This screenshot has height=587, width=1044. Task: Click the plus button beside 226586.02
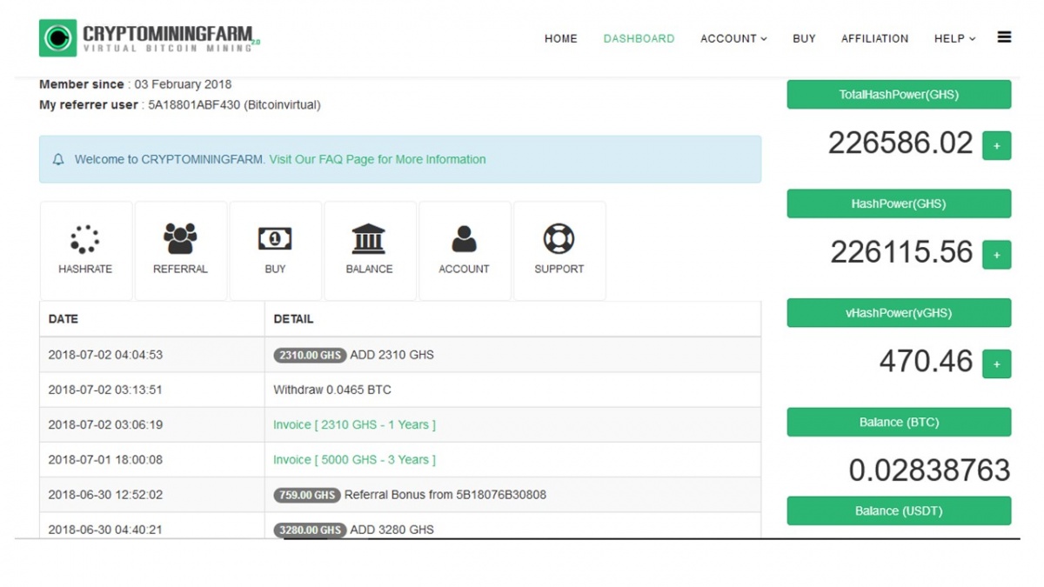click(997, 146)
